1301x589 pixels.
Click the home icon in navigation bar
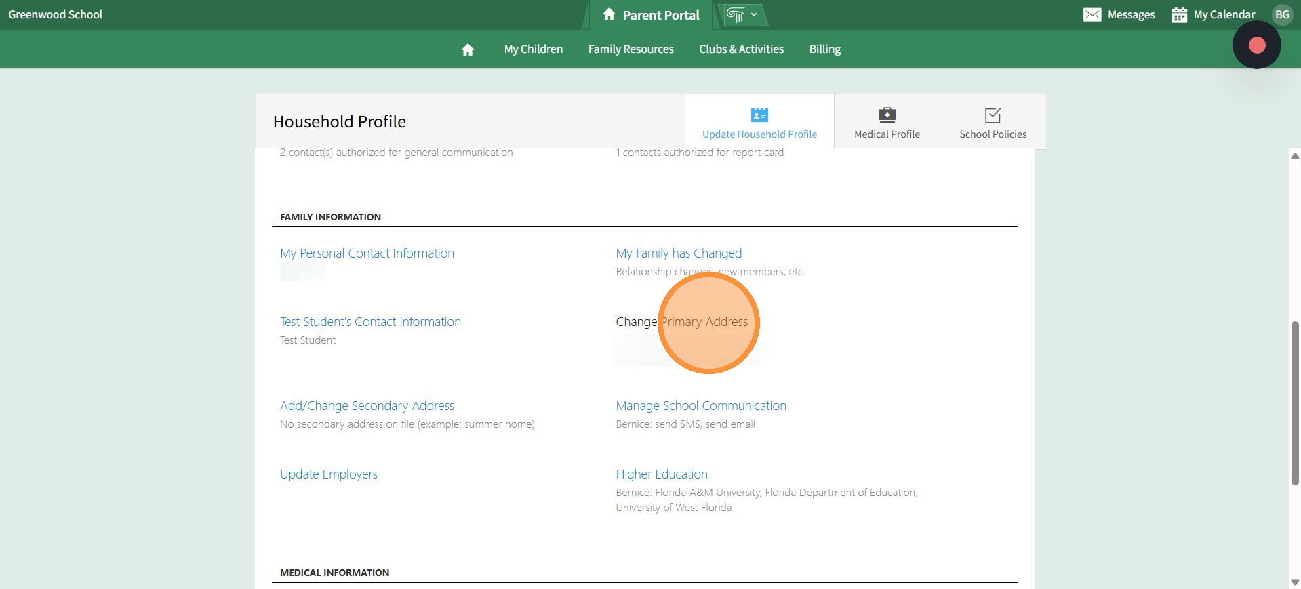(x=467, y=49)
